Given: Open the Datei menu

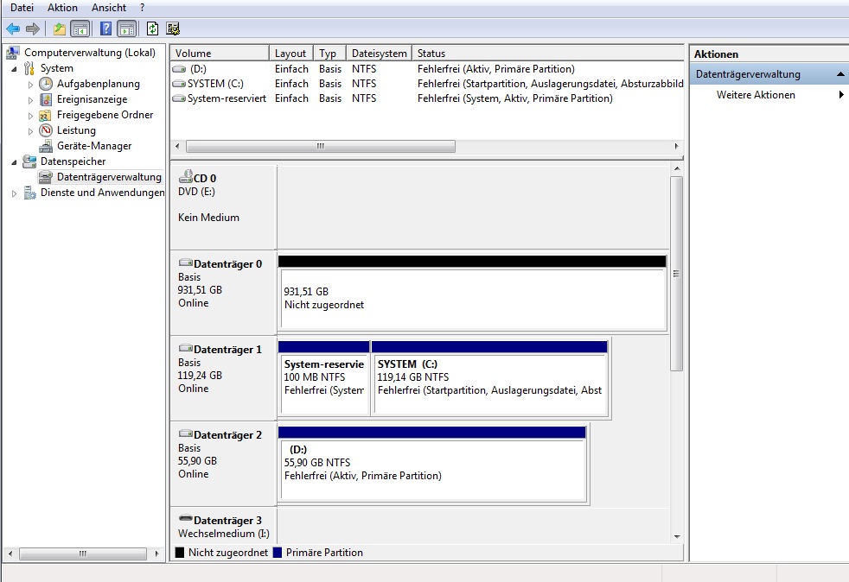Looking at the screenshot, I should tap(22, 8).
